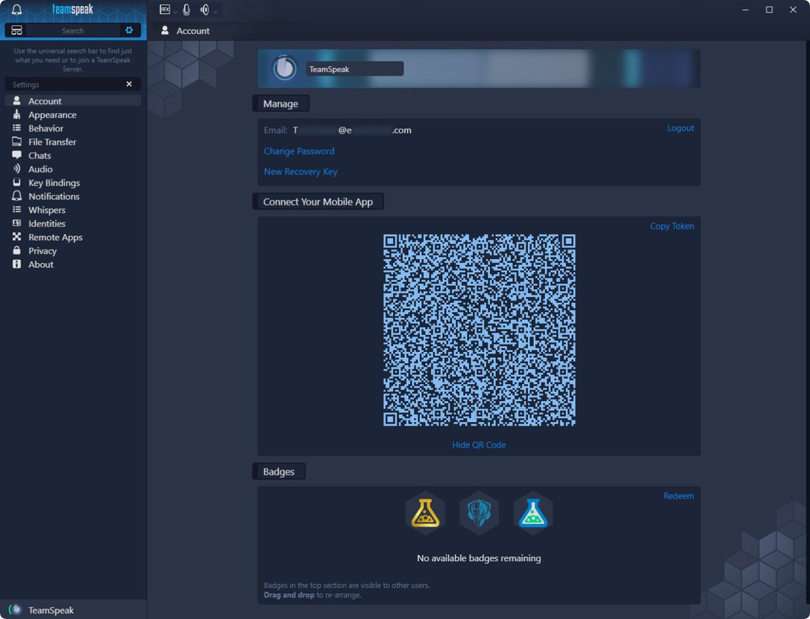
Task: Expand the speaker dropdown arrow
Action: click(x=215, y=11)
